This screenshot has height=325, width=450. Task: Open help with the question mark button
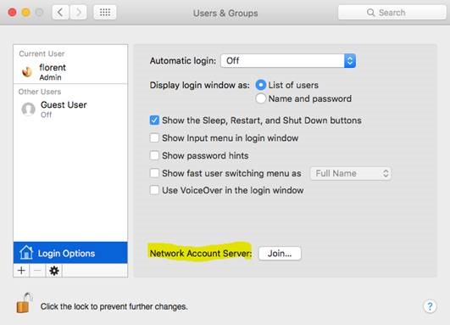point(430,306)
